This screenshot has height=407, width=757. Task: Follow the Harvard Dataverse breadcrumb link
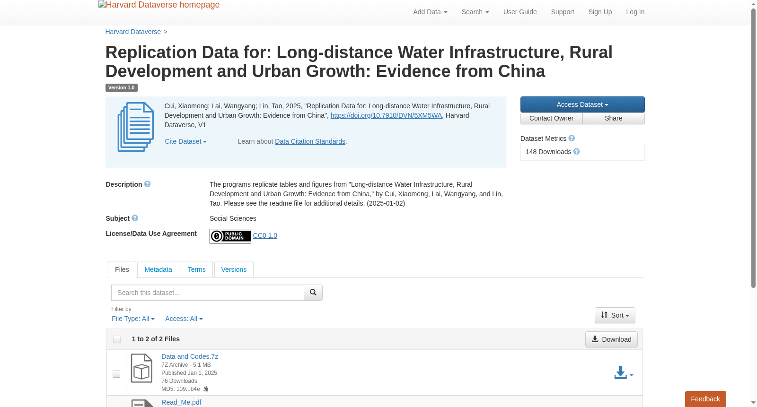[x=133, y=32]
